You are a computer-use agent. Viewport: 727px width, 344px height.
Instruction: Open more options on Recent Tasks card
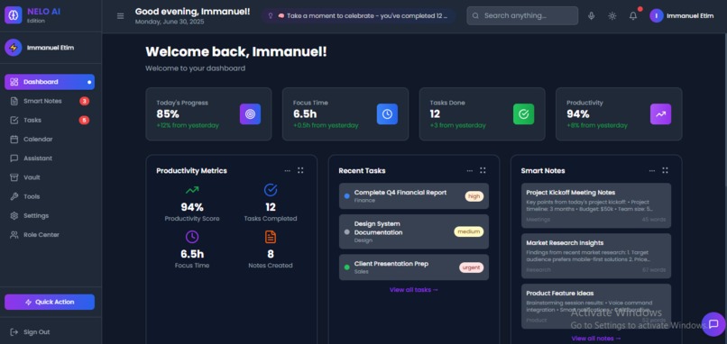click(x=470, y=170)
